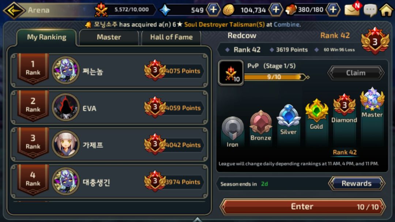This screenshot has width=395, height=222.
Task: Add gems with the plus button
Action: [x=213, y=10]
